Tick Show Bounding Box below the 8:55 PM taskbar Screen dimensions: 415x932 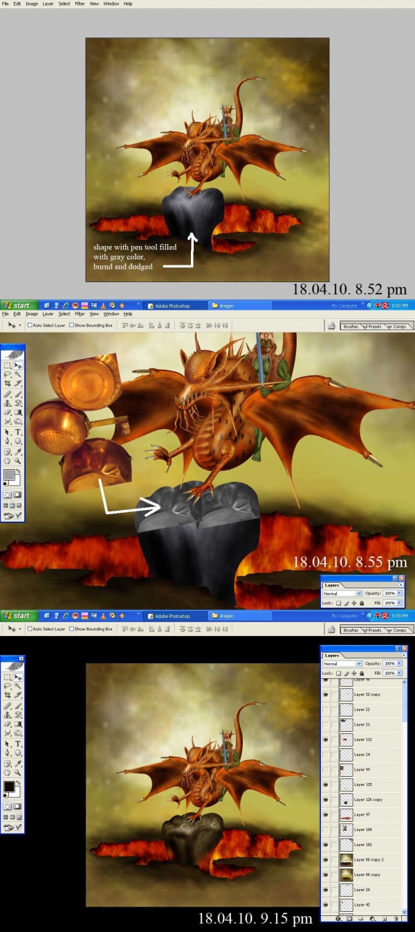[72, 628]
